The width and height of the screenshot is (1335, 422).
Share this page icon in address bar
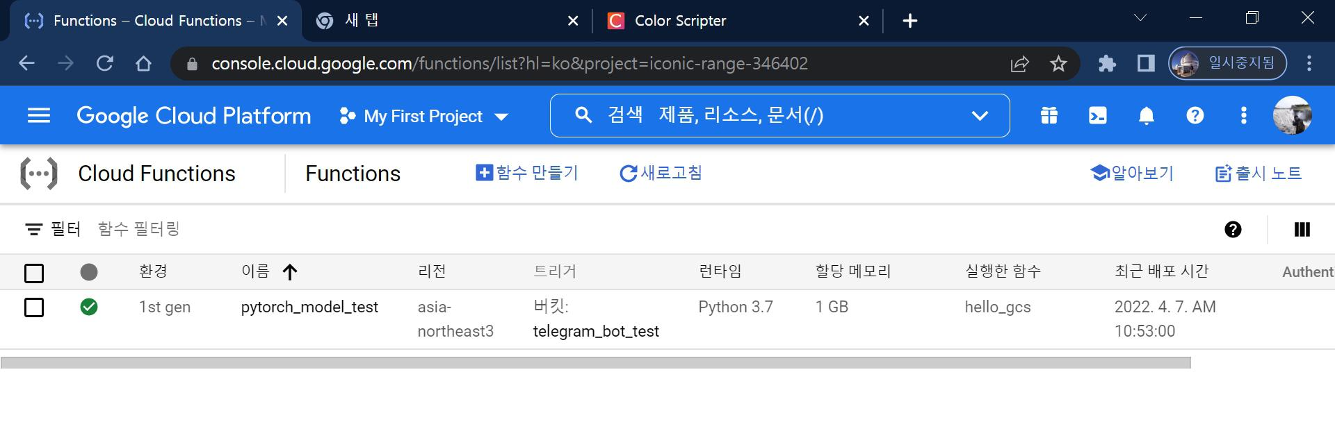[x=1019, y=64]
